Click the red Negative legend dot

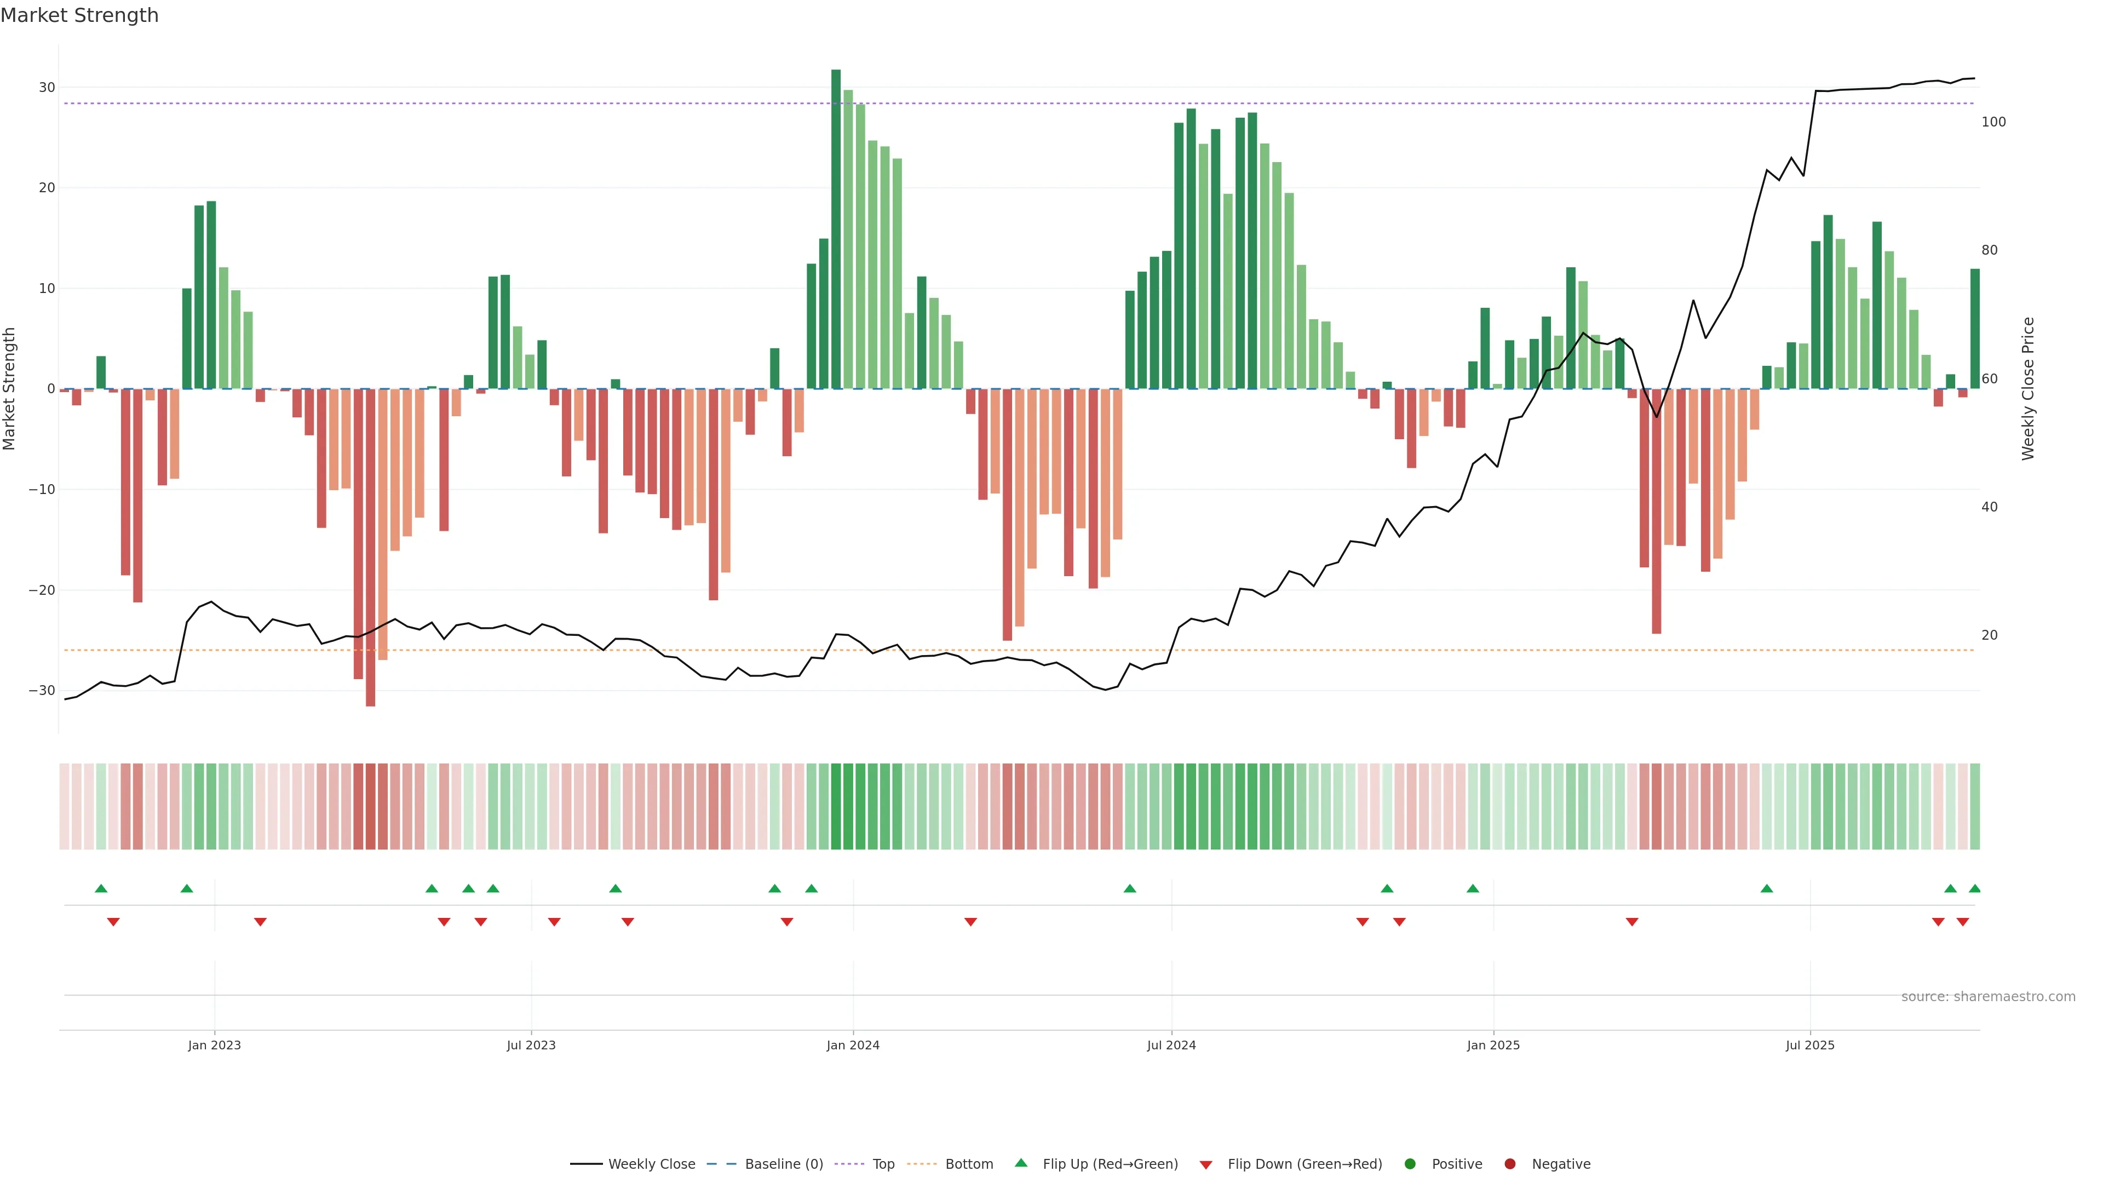coord(1509,1163)
